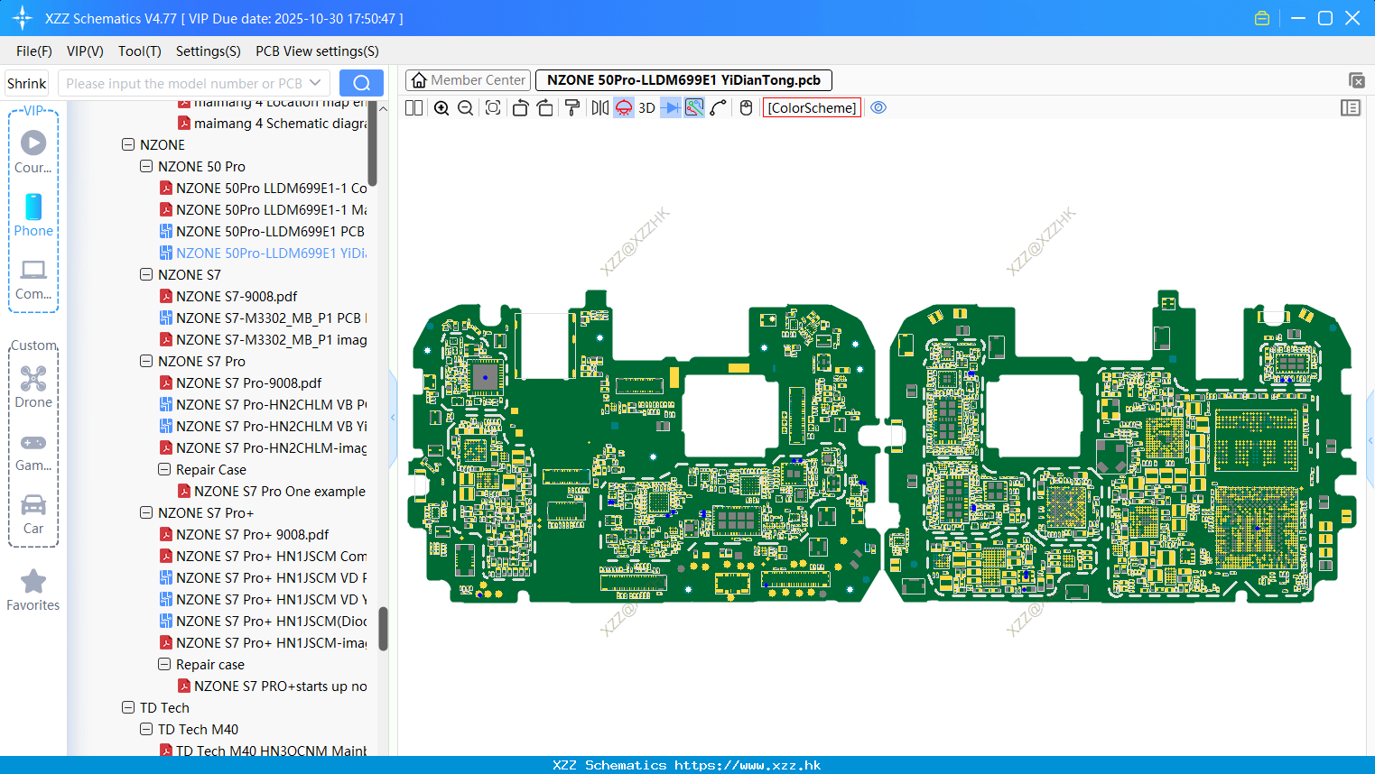1375x774 pixels.
Task: Open the Tool(T) menu
Action: pyautogui.click(x=140, y=51)
